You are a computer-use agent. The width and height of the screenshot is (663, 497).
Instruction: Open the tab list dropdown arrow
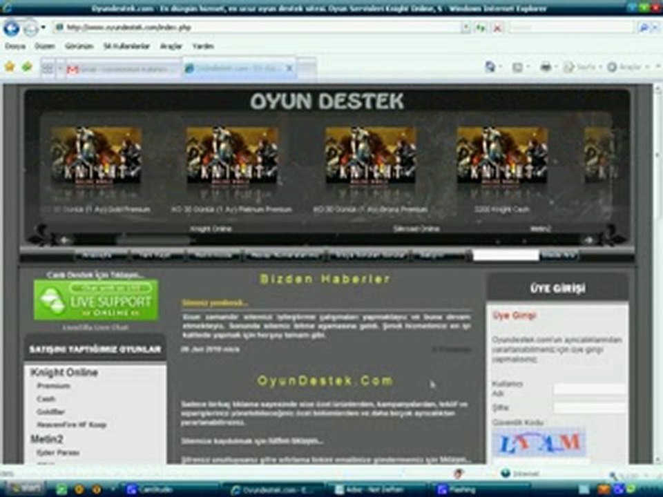tap(60, 68)
